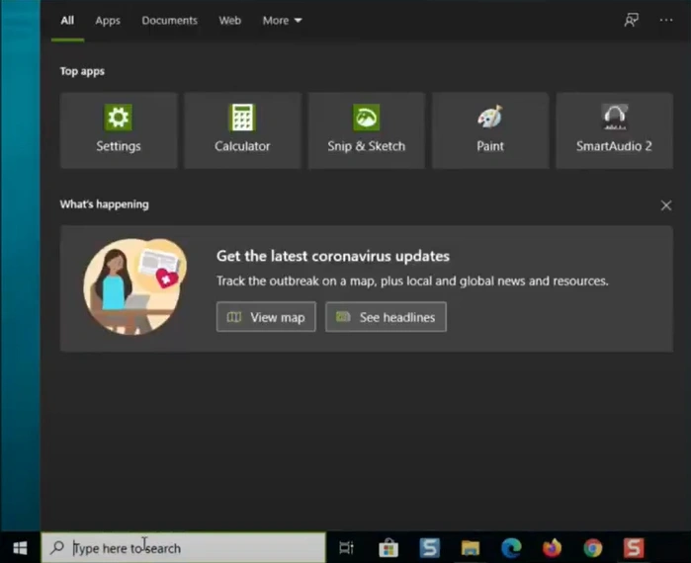
Task: Click the search magnifier icon in taskbar
Action: point(57,547)
